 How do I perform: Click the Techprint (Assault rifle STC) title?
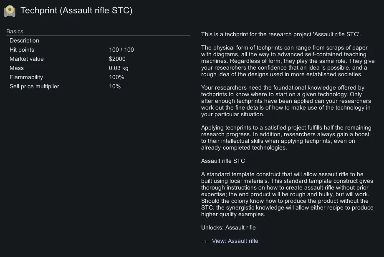click(x=76, y=11)
